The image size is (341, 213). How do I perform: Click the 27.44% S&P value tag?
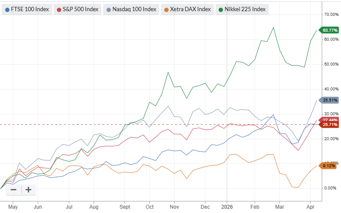click(x=330, y=120)
